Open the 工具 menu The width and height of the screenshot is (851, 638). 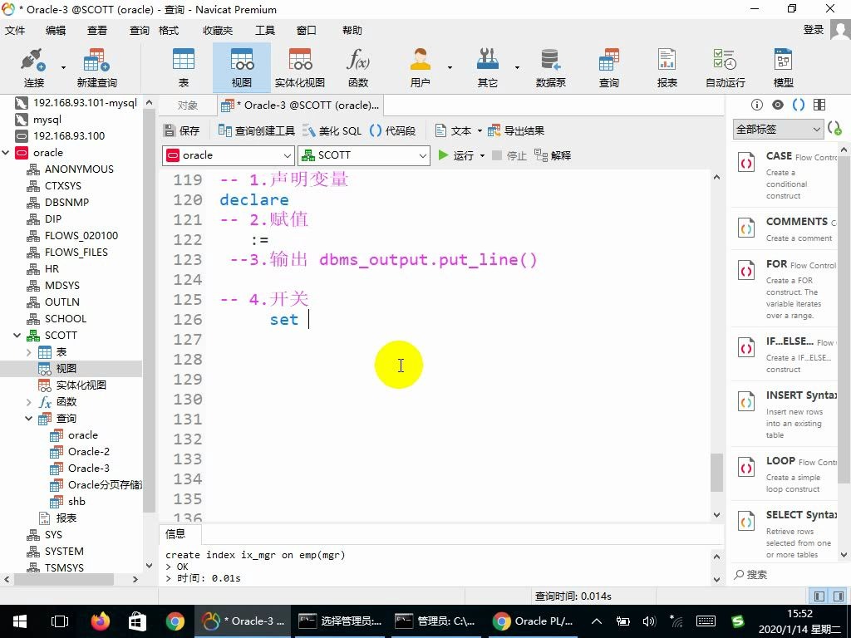(264, 30)
